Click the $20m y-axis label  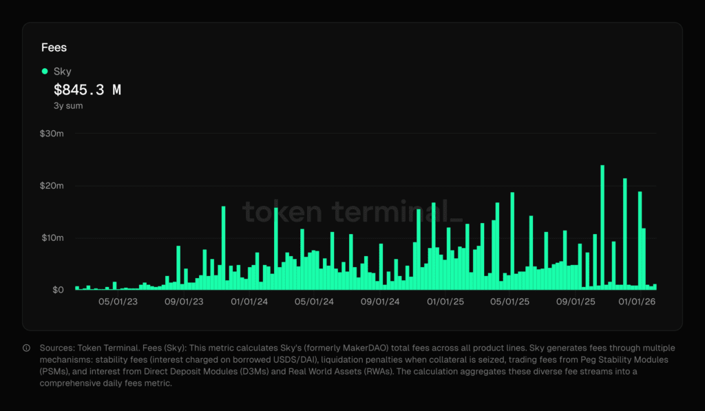click(x=52, y=186)
